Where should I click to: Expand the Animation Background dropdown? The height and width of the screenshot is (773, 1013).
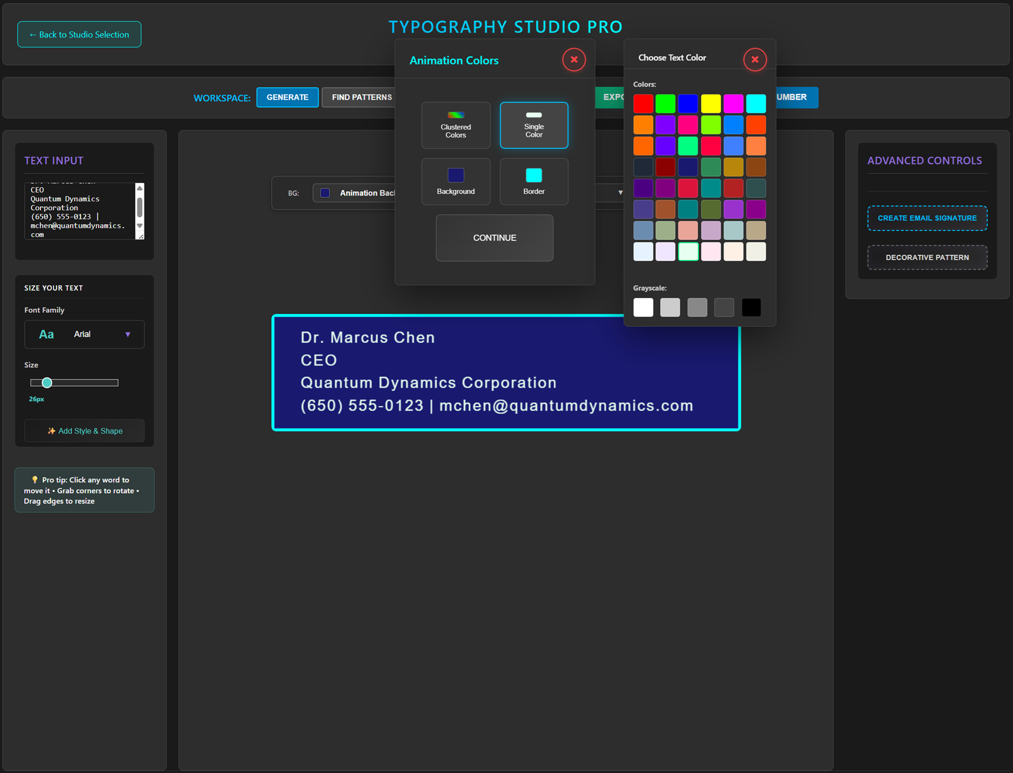(620, 193)
